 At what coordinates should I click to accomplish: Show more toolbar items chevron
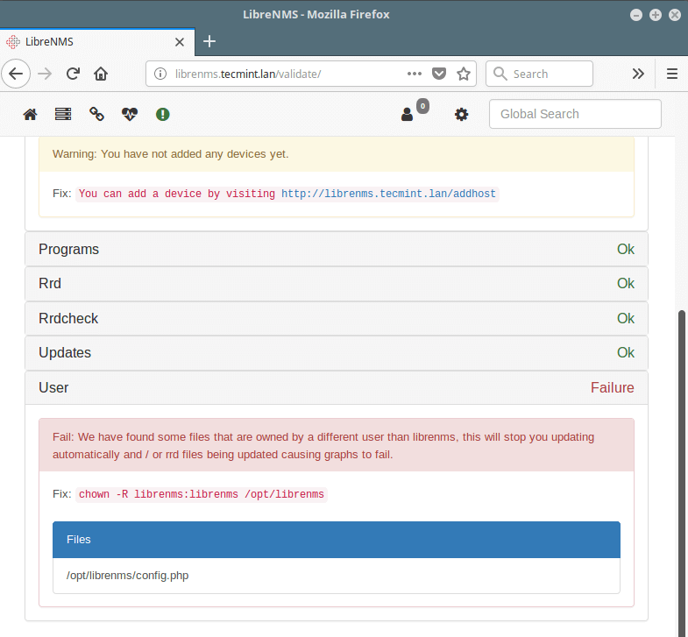(638, 74)
